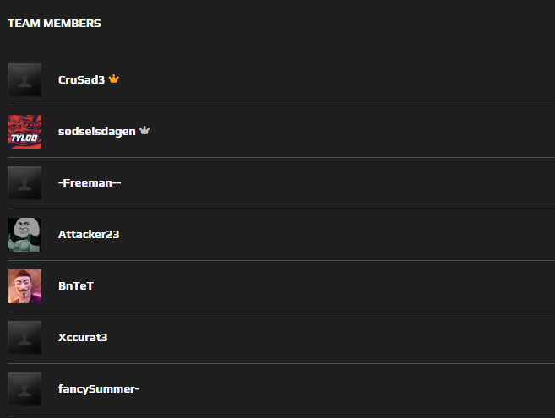Open Attacker23's meme face avatar
The height and width of the screenshot is (418, 555).
(24, 235)
